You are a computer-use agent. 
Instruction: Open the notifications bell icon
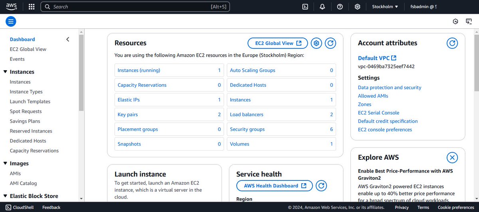coord(323,7)
